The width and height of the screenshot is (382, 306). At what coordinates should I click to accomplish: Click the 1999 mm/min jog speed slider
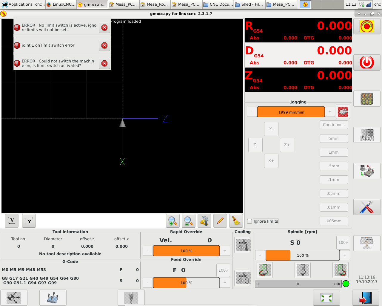coord(291,112)
